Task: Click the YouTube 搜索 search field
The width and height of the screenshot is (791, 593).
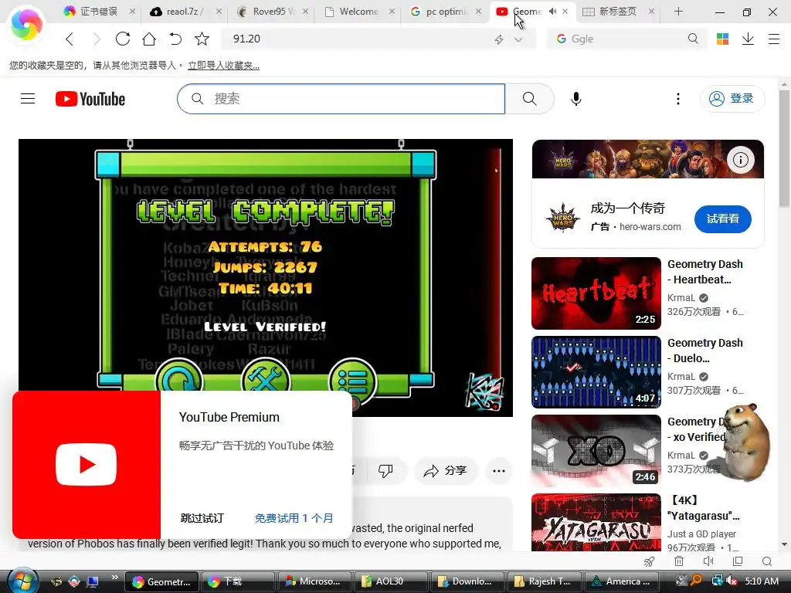Action: (341, 99)
